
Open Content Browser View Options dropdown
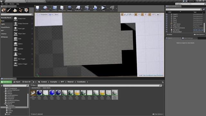(x=158, y=114)
